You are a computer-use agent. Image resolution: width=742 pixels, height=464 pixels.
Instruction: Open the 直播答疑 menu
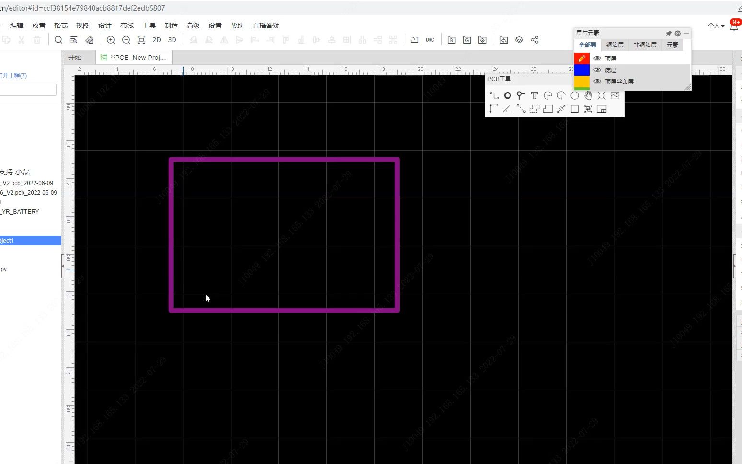coord(266,25)
